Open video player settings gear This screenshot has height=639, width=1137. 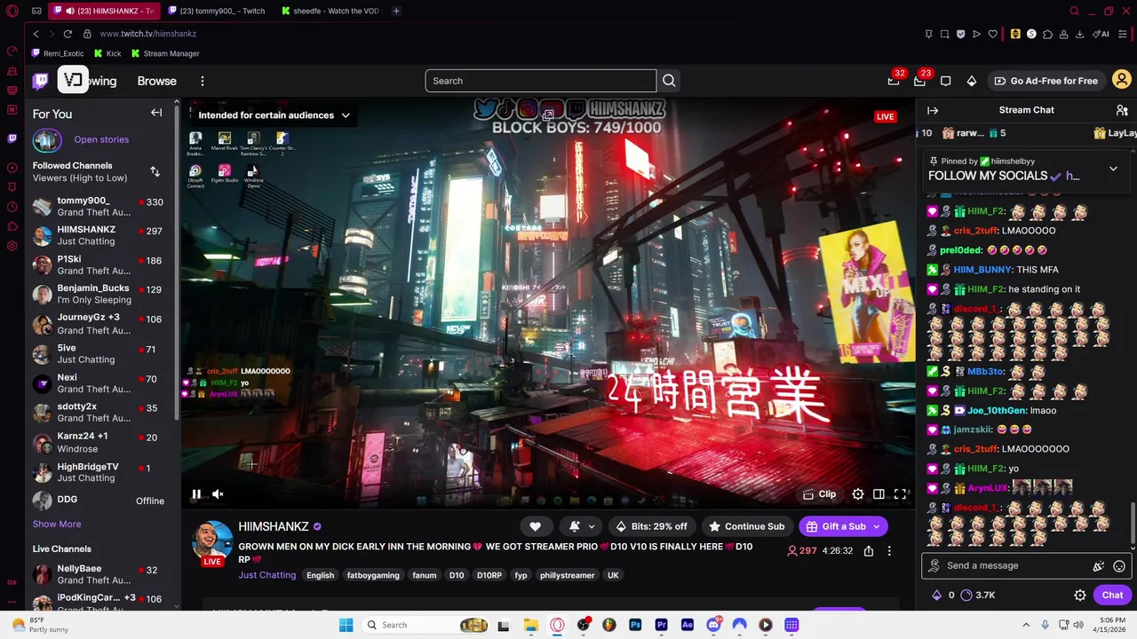pyautogui.click(x=858, y=494)
